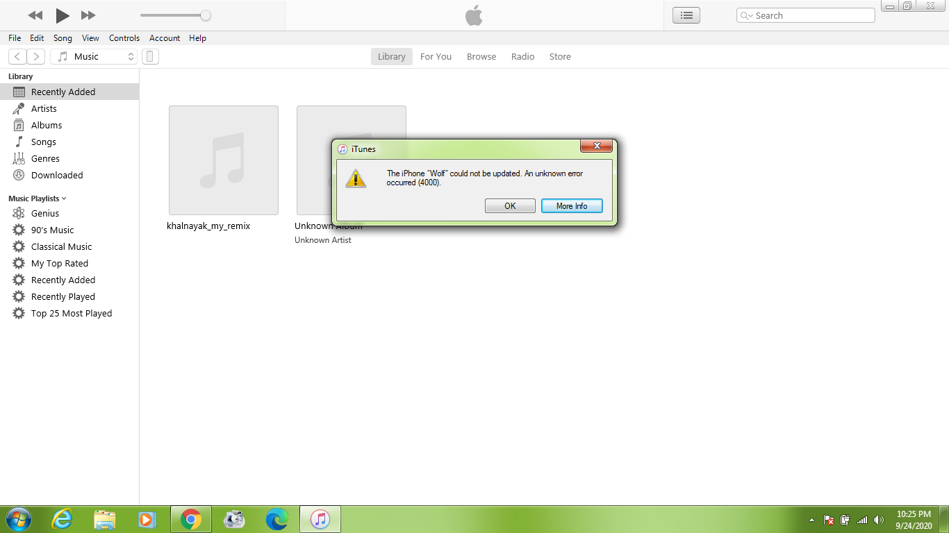Switch to the Store tab
The image size is (949, 533).
coord(560,57)
